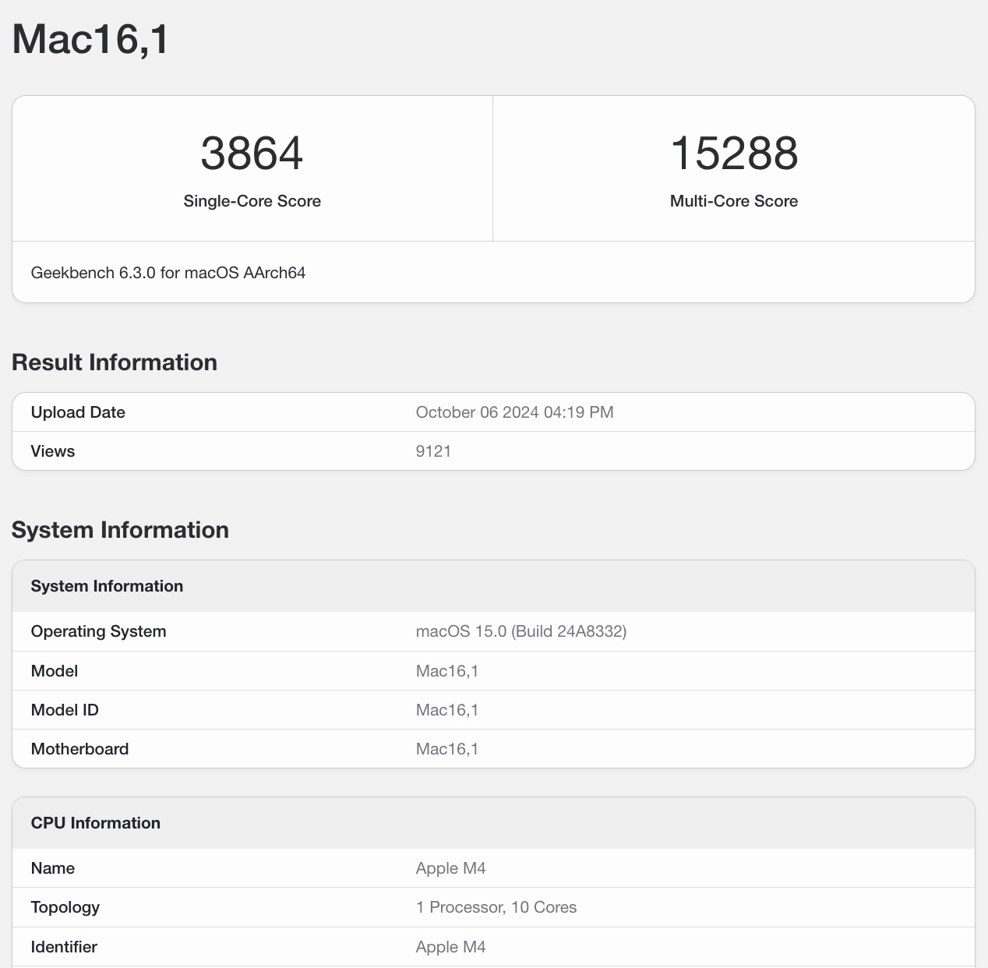Select the Mac16,1 value in the Model row
The width and height of the screenshot is (988, 968).
tap(447, 671)
